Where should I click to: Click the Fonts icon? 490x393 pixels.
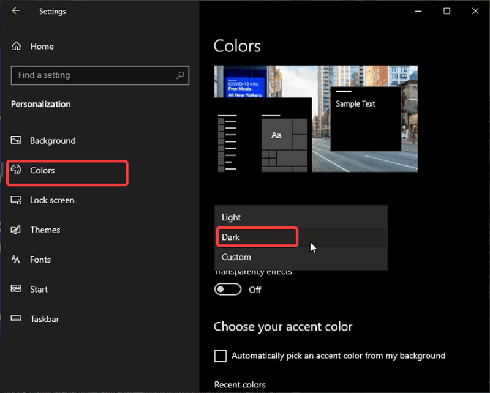(x=16, y=259)
